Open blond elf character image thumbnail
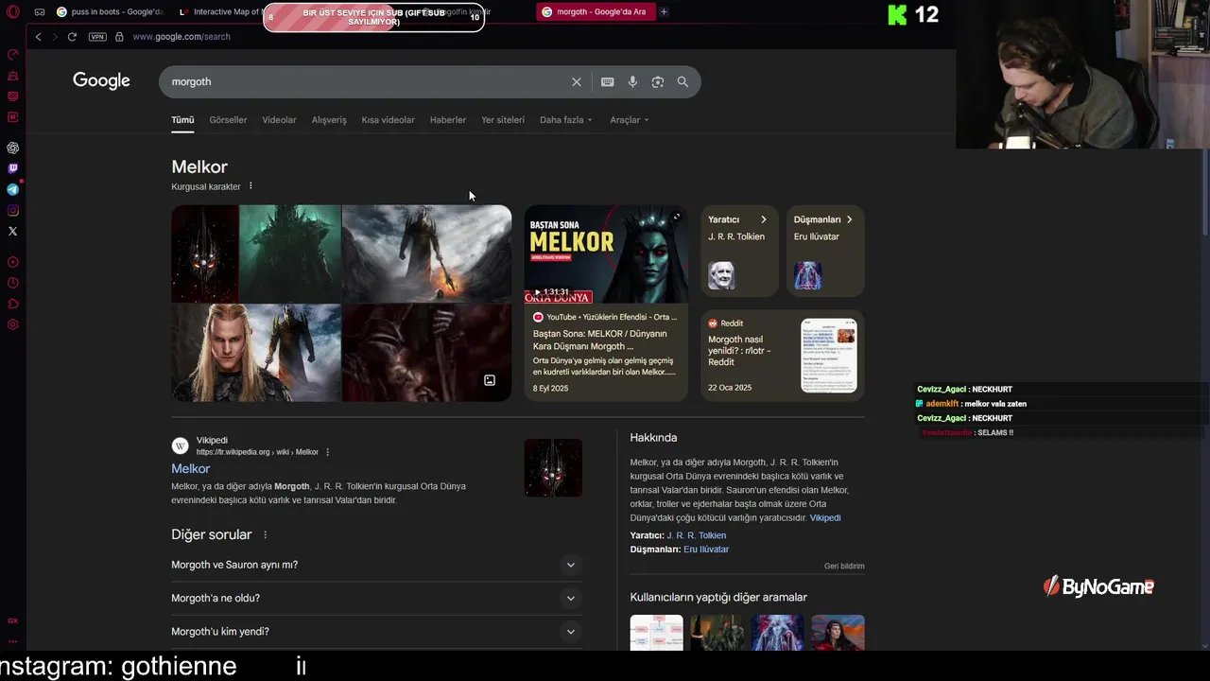 (x=255, y=353)
